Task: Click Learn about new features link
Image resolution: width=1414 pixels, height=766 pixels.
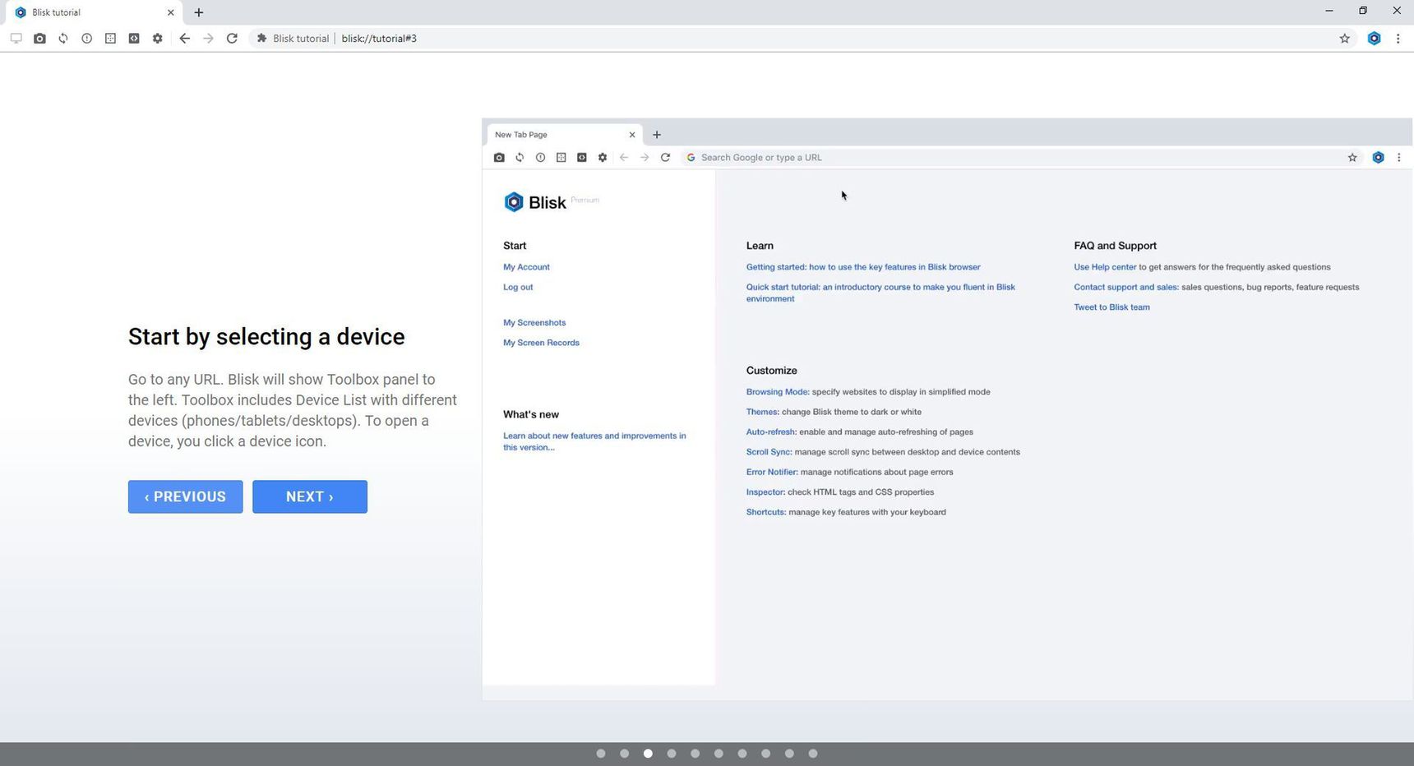Action: pos(594,441)
